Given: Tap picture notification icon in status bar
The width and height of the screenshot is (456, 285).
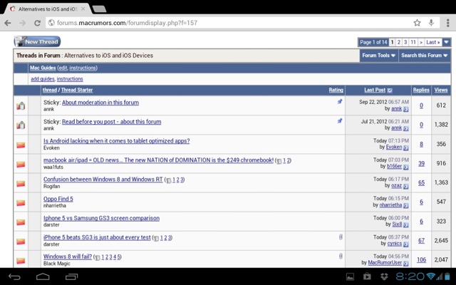Looking at the screenshot, I should tap(350, 276).
